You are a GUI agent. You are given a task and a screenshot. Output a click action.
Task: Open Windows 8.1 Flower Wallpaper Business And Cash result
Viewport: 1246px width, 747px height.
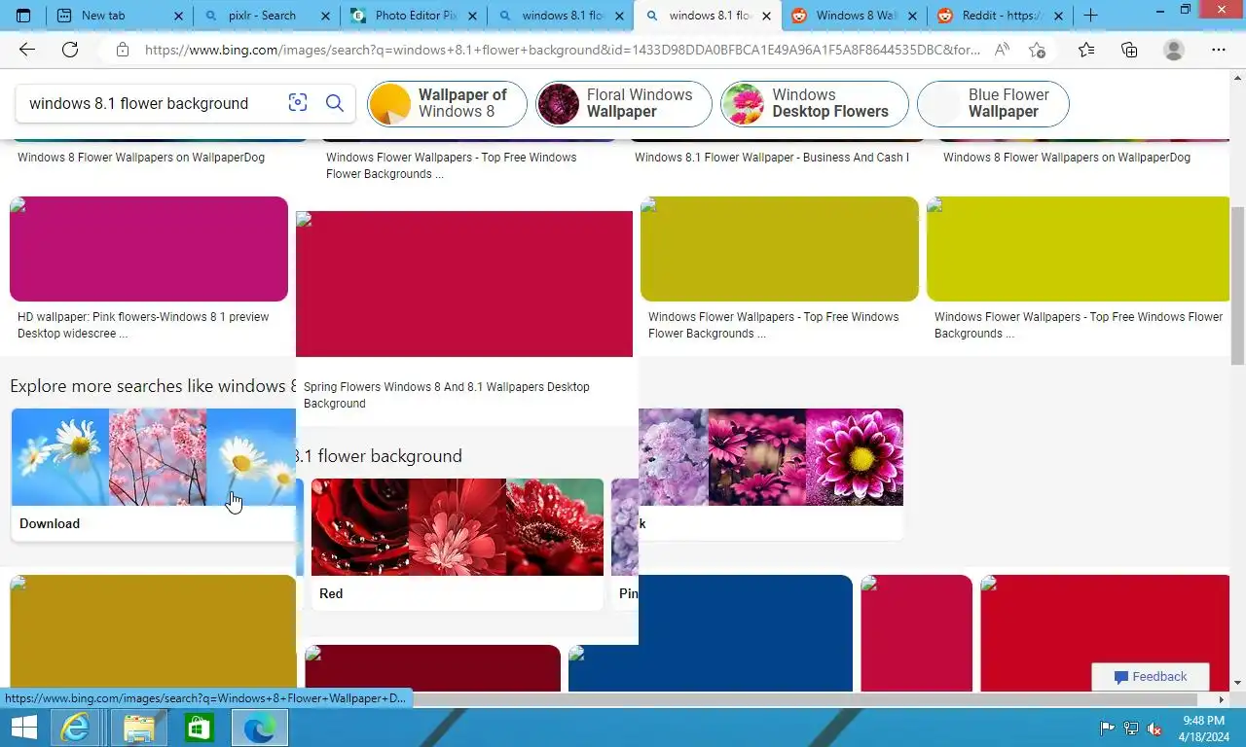click(772, 158)
